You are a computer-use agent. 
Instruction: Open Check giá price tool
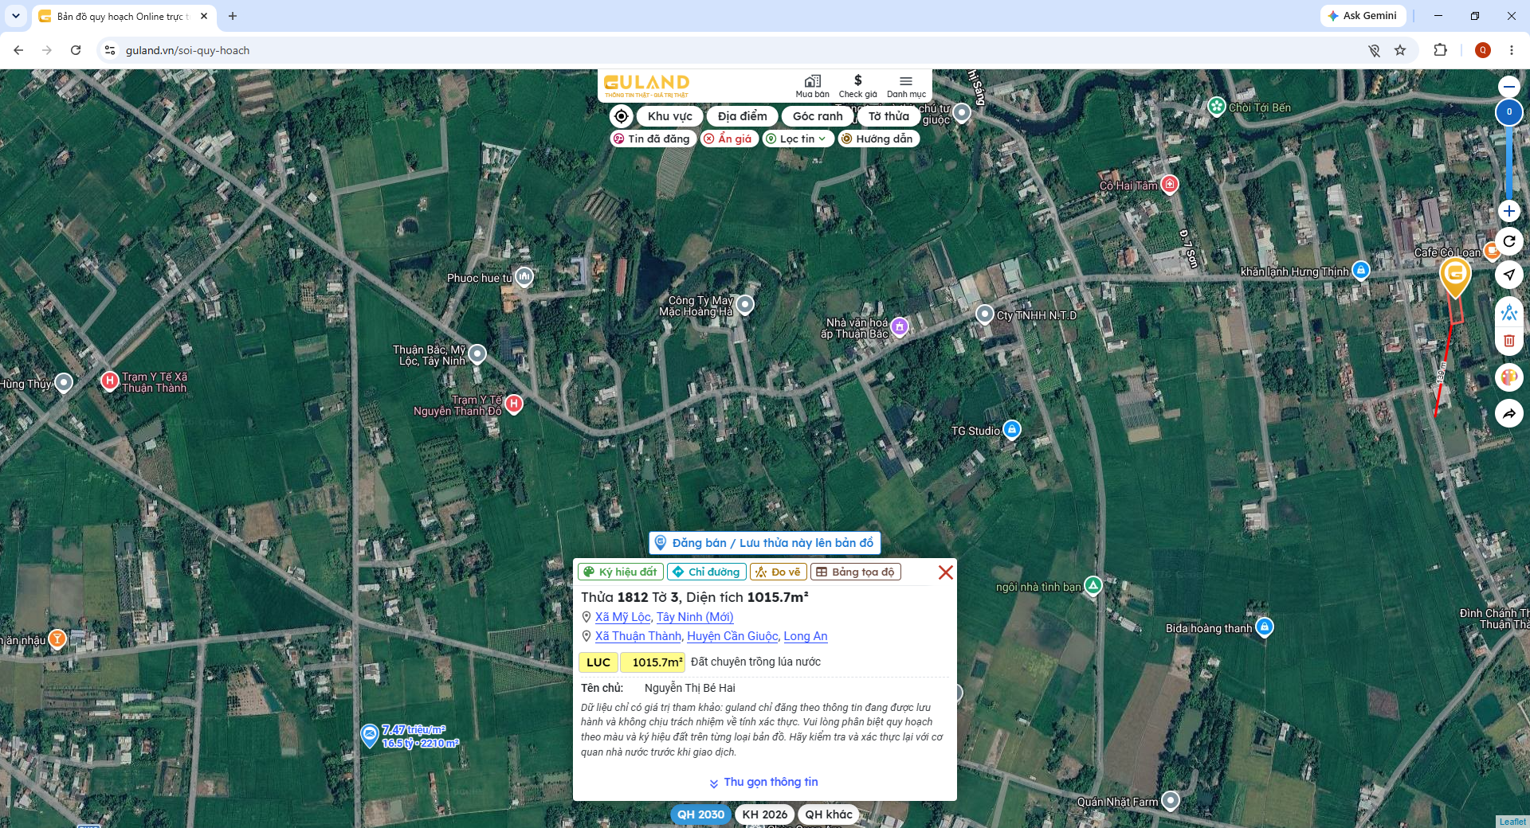click(857, 86)
